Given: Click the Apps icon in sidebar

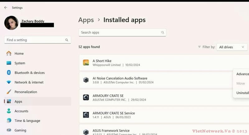Looking at the screenshot, I should pos(9,101).
